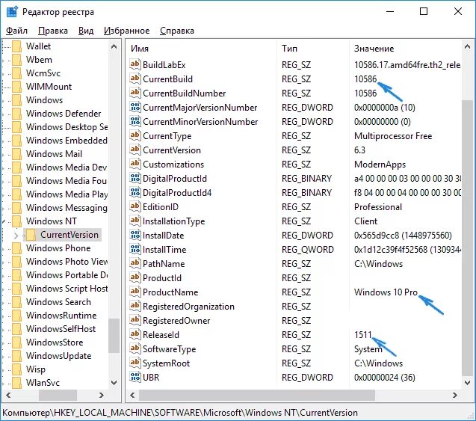The height and width of the screenshot is (421, 476).
Task: Select the Wallet key in tree
Action: tap(38, 46)
